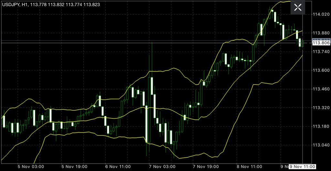This screenshot has width=331, height=171.
Task: Select the current price tag 113.806
Action: (x=321, y=43)
